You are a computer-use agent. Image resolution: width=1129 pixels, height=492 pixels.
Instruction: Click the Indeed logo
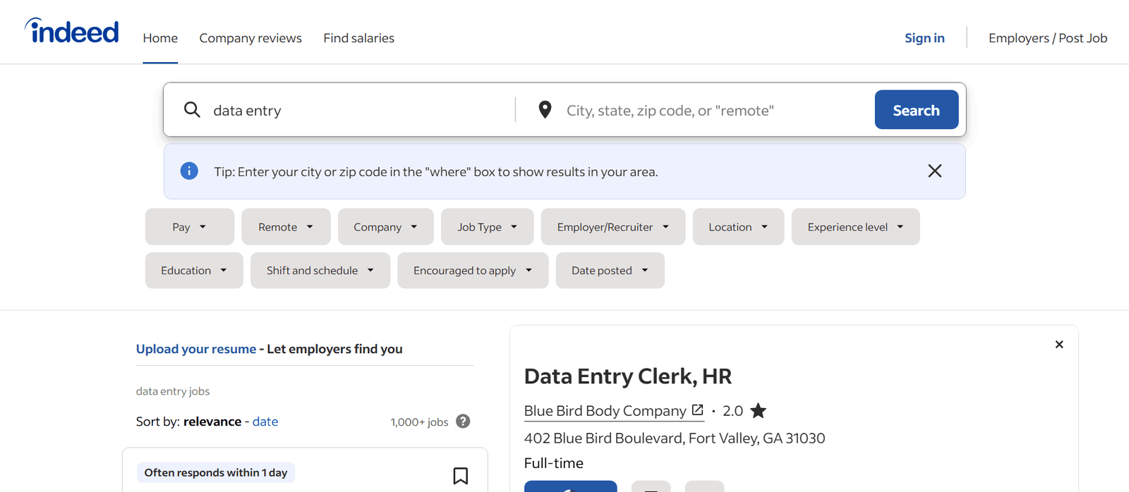click(x=72, y=31)
